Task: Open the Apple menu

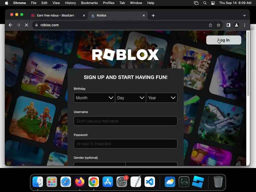Action: 6,3
